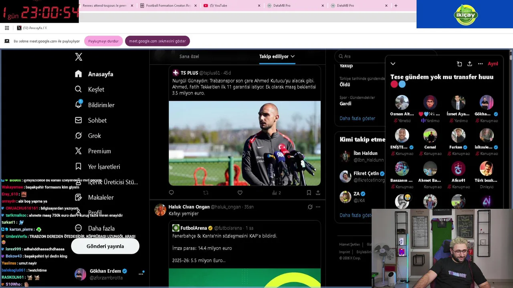Open the Hizmet Şartları footer link
Screen dimensions: 513x288
click(x=349, y=244)
